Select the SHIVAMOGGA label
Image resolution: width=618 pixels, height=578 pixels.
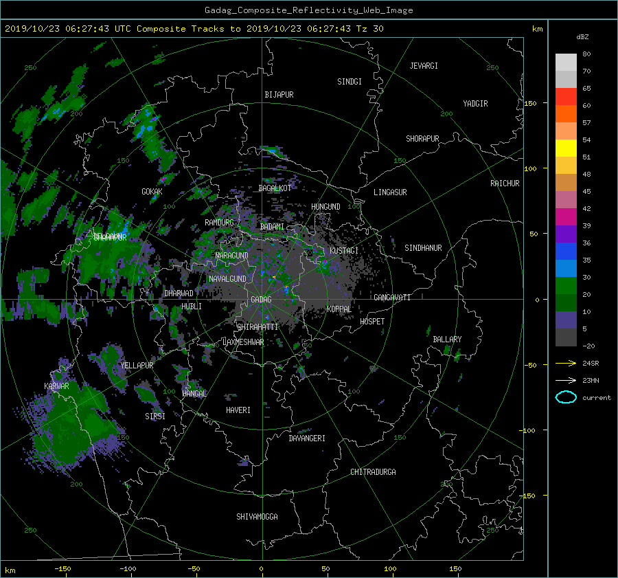point(257,517)
